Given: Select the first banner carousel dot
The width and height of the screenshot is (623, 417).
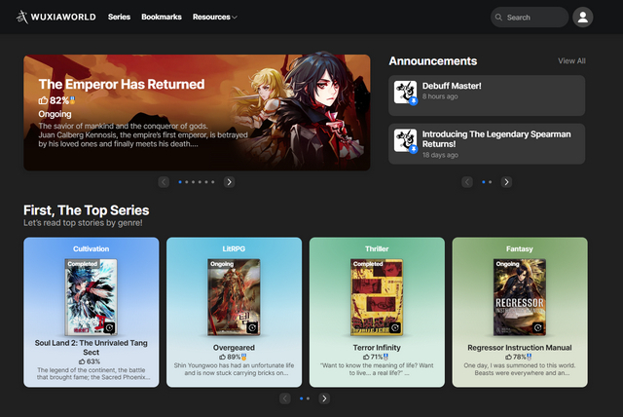Looking at the screenshot, I should coord(180,182).
